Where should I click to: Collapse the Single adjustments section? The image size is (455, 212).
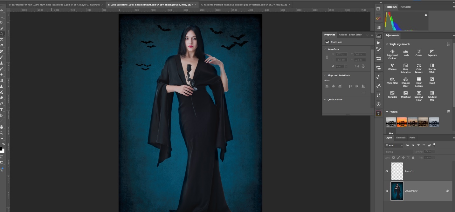pyautogui.click(x=387, y=44)
